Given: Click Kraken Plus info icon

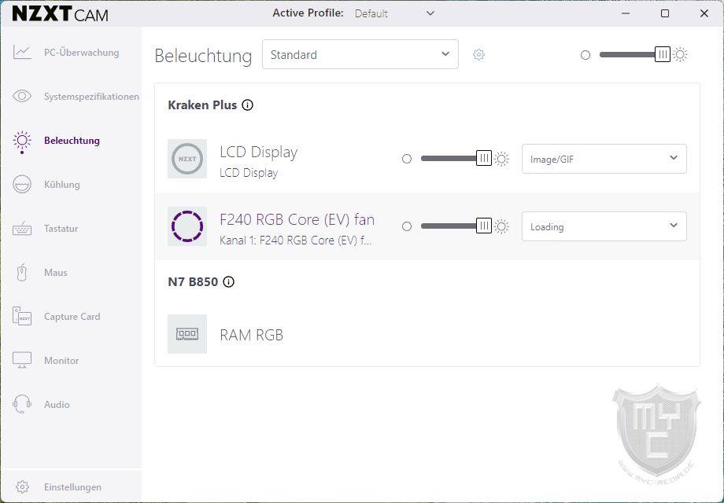Looking at the screenshot, I should [247, 105].
